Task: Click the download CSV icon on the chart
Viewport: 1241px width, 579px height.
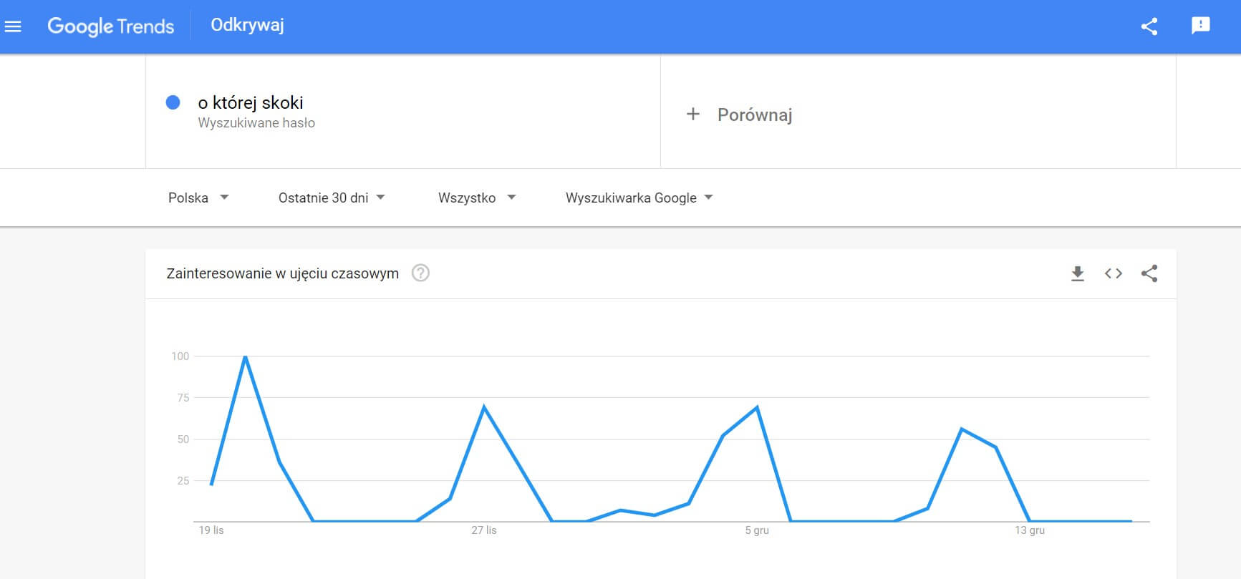Action: [x=1077, y=273]
